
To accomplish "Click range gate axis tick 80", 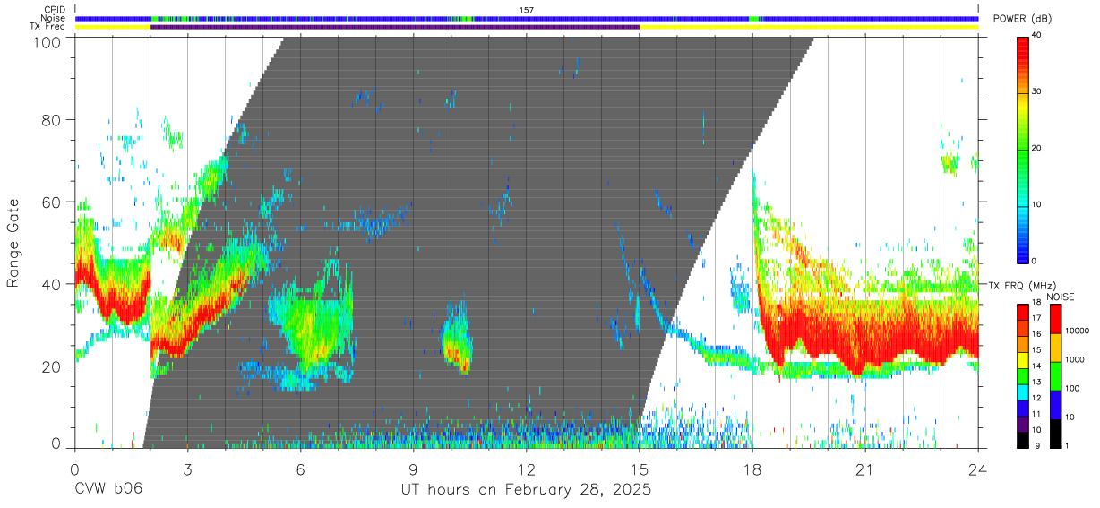I will [52, 119].
